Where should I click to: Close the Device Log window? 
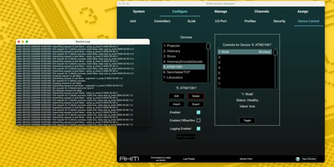18,42
